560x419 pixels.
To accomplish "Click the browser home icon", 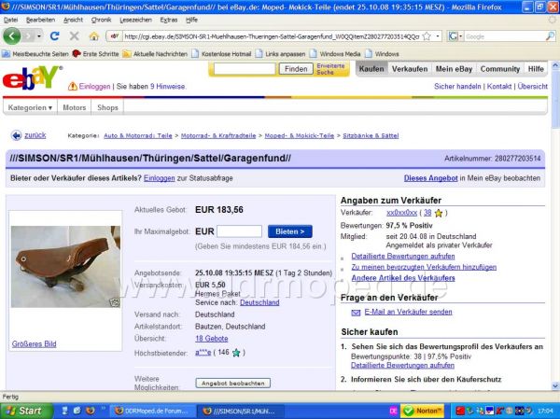I will click(x=94, y=36).
